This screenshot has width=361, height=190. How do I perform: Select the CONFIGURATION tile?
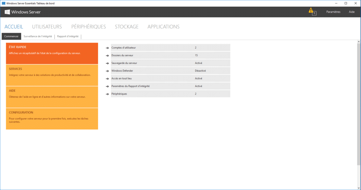52,119
